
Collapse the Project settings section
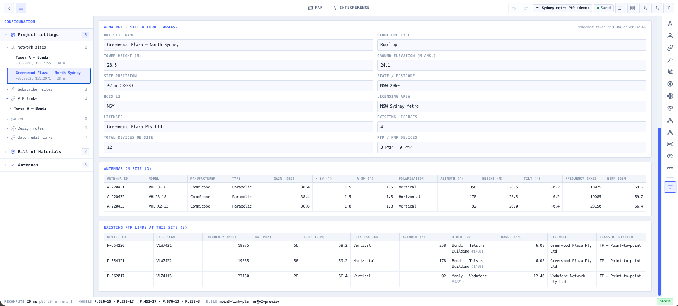point(6,35)
